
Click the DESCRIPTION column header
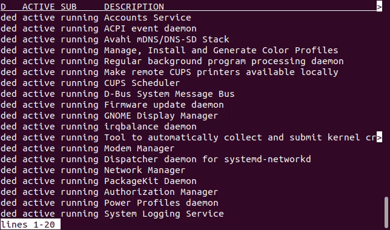(x=134, y=7)
